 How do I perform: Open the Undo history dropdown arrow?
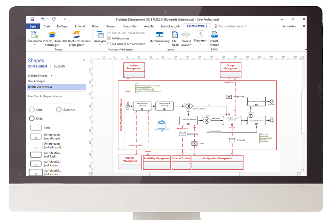(x=47, y=19)
